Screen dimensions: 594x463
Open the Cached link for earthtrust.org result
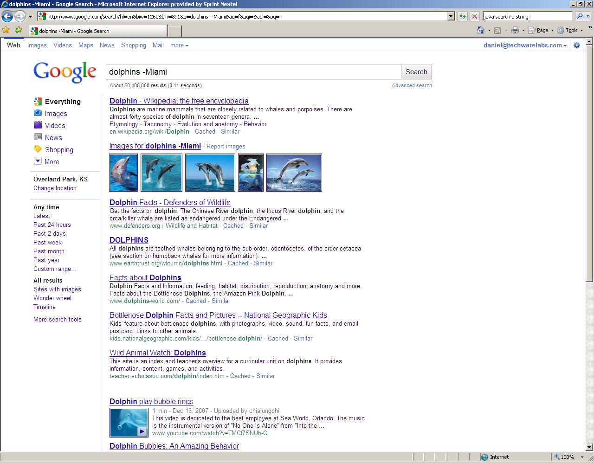click(x=238, y=264)
